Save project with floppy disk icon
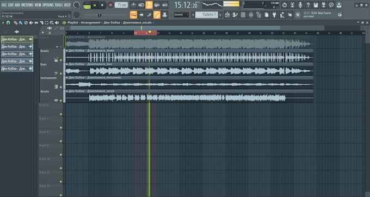 pyautogui.click(x=316, y=5)
